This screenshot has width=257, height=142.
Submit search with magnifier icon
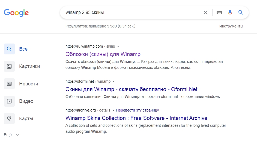tap(241, 13)
